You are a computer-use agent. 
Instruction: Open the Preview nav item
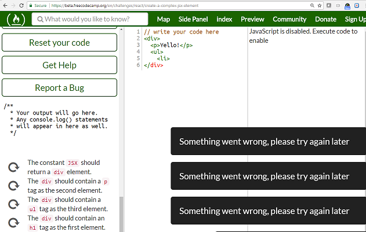252,19
